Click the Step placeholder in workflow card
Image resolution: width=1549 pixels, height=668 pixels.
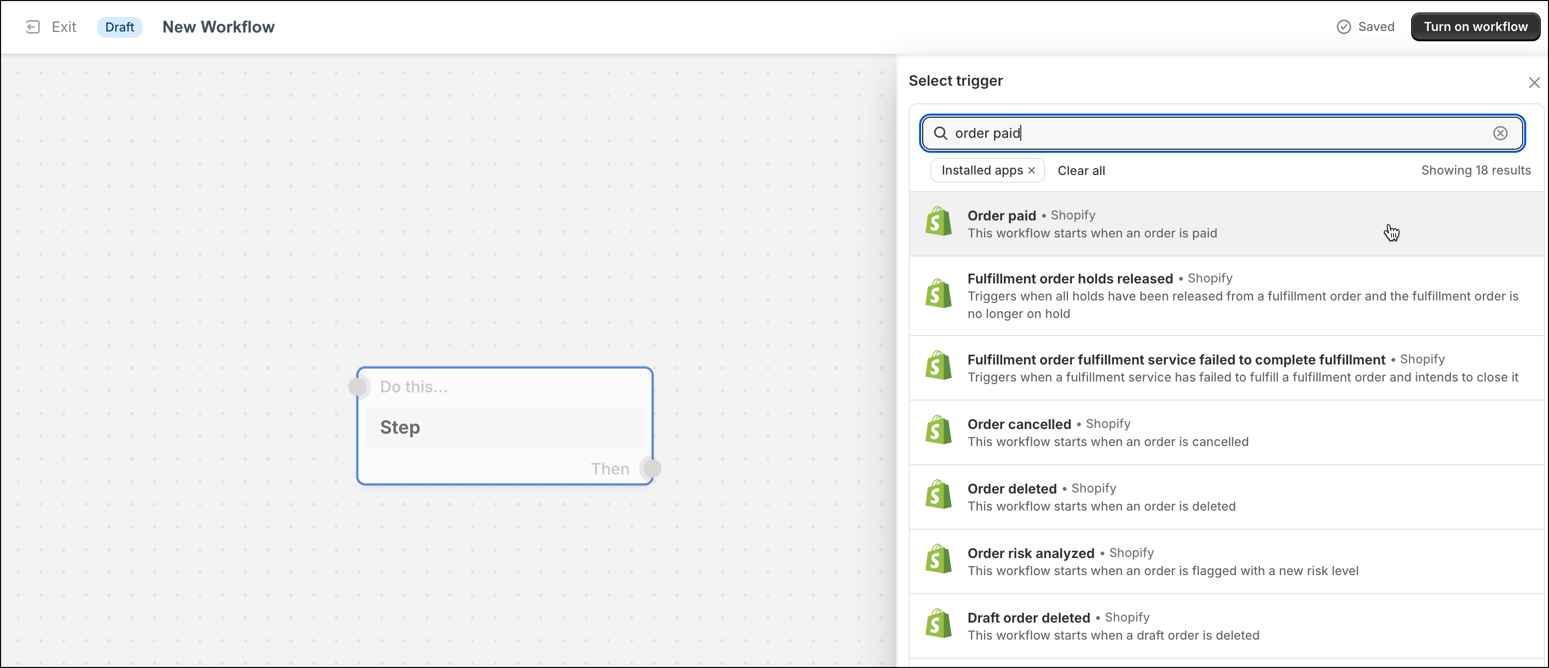click(505, 427)
